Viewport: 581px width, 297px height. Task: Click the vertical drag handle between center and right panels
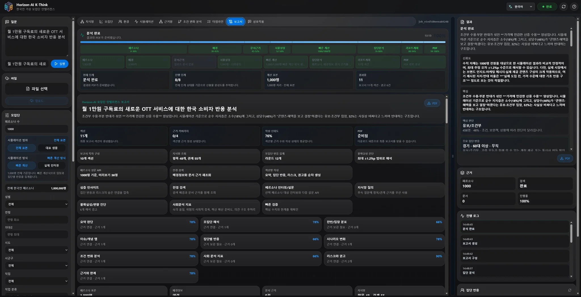452,156
